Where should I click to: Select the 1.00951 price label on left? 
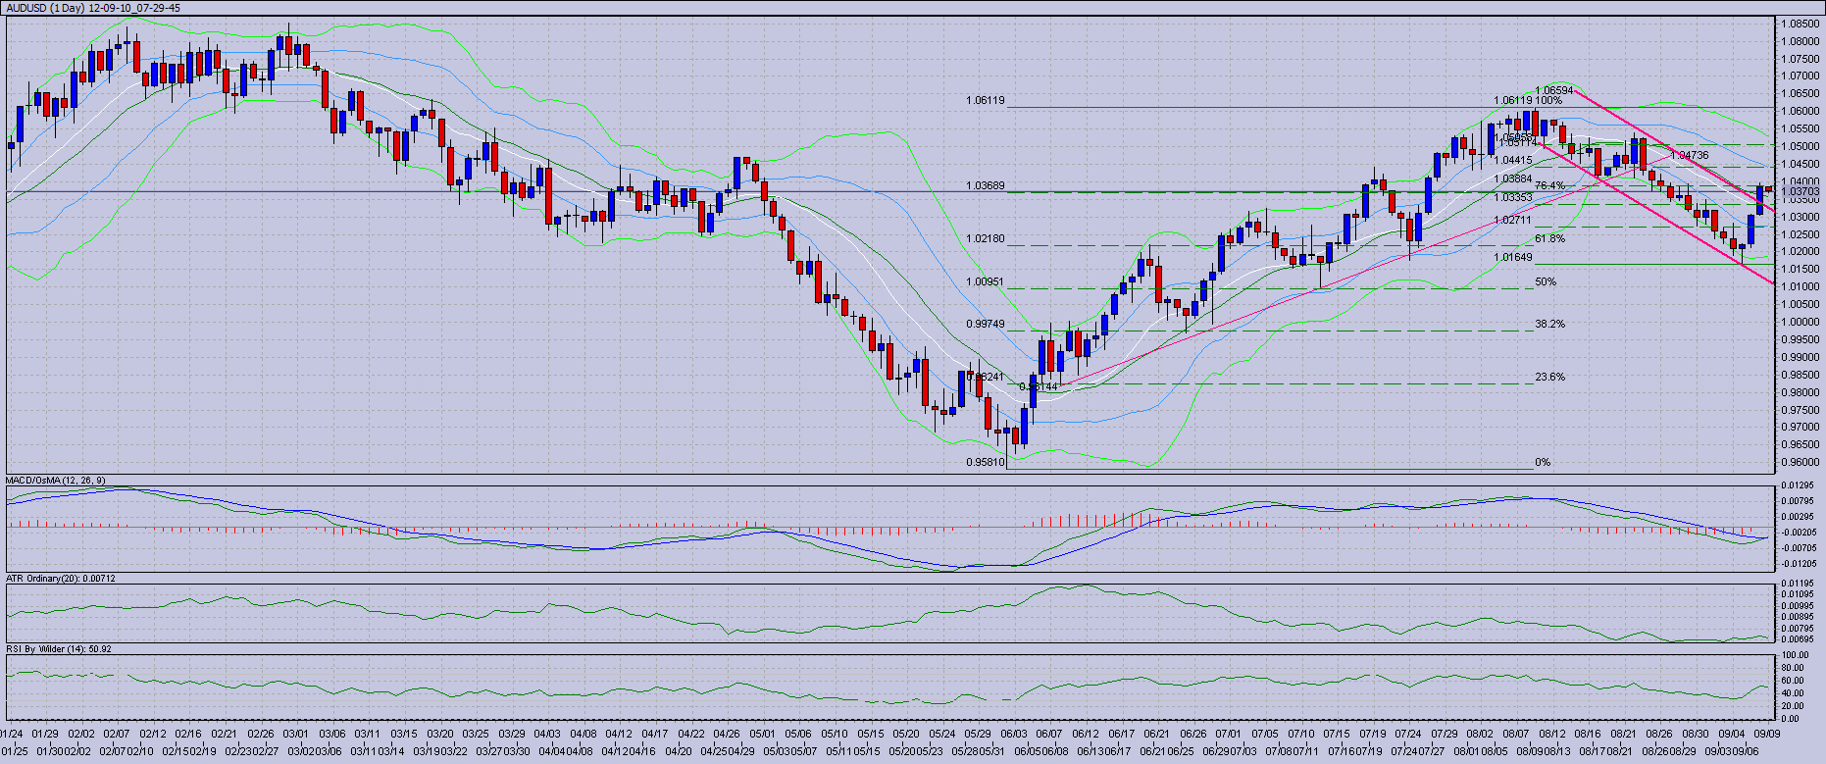(985, 281)
